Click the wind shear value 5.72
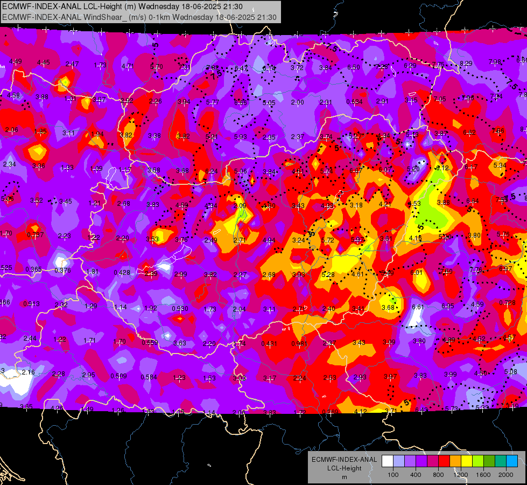 [x=328, y=240]
